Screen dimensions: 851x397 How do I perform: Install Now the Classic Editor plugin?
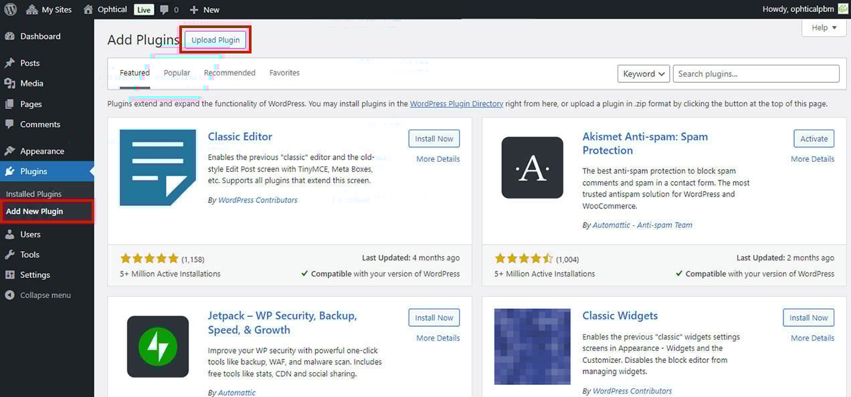click(x=434, y=139)
